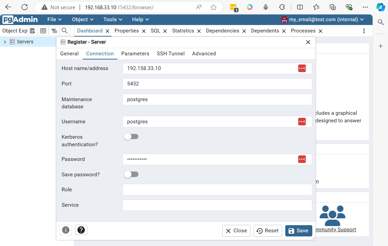Open the vertical three-dot panel menu
The height and width of the screenshot is (246, 388).
[x=364, y=31]
